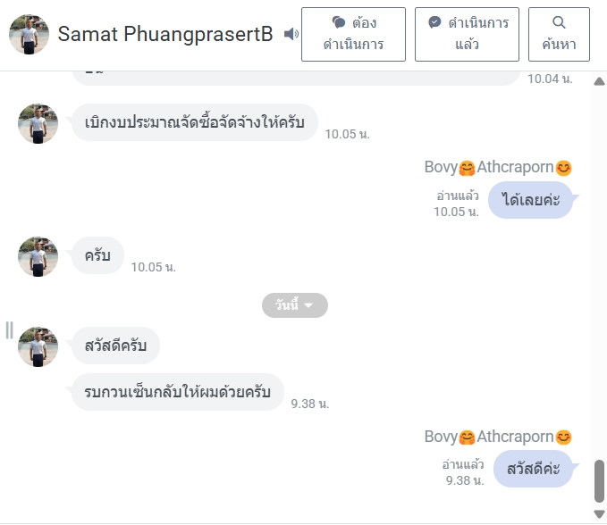This screenshot has height=525, width=607.
Task: Select the สวัสดีค่ะ reply bubble
Action: point(533,468)
